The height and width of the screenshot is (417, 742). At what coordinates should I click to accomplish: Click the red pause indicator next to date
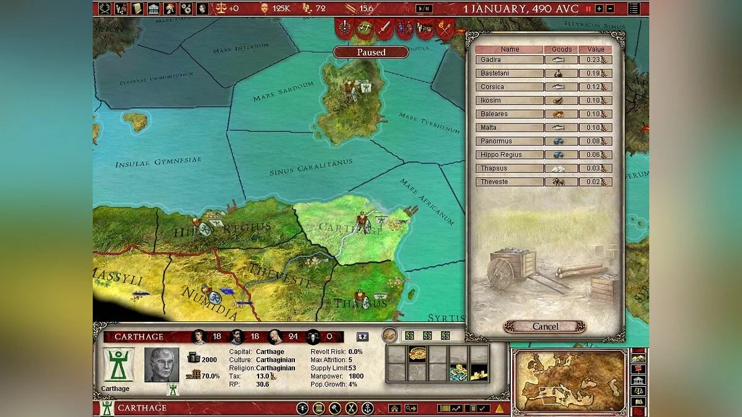pyautogui.click(x=588, y=9)
